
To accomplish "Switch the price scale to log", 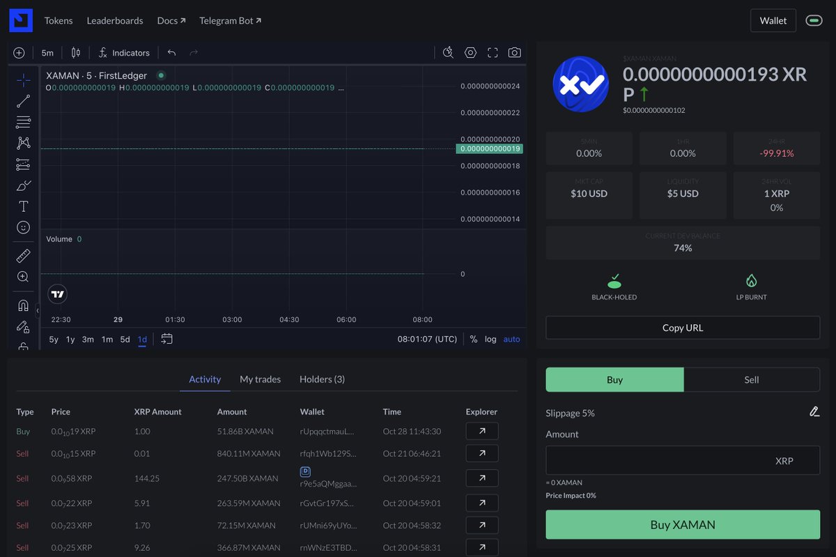I will (x=490, y=339).
